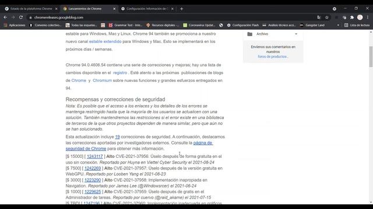This screenshot has height=209, width=373.
Task: Open the Convenio colectivo bookmark
Action: [45, 25]
